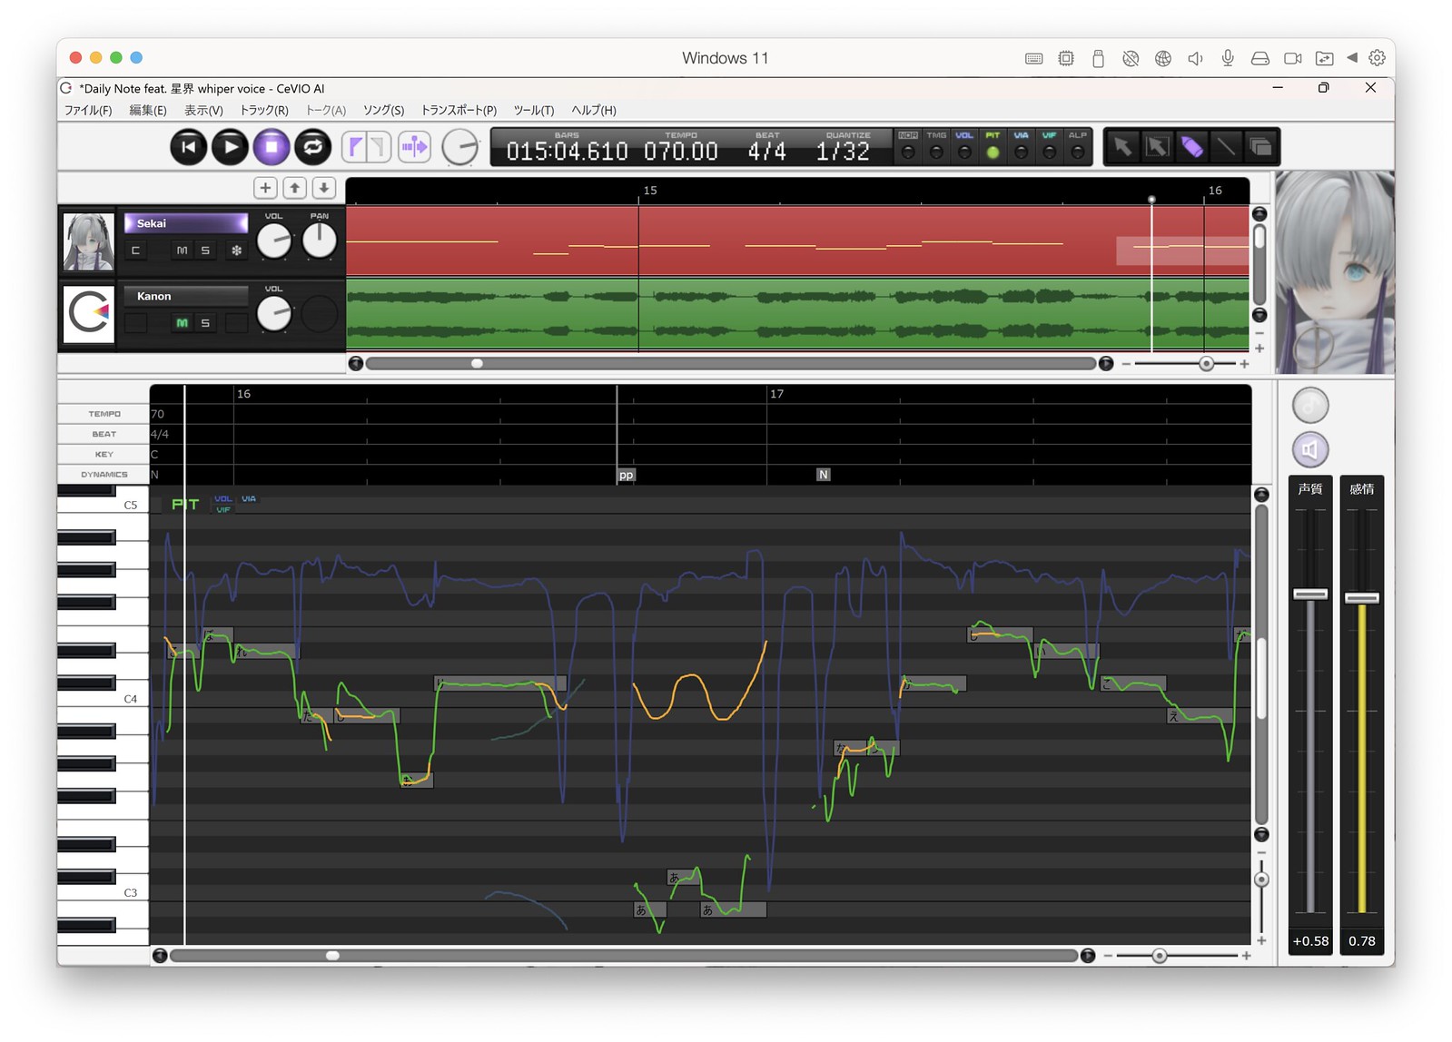Select the purple pencil tool
Viewport: 1452px width, 1042px height.
1191,147
